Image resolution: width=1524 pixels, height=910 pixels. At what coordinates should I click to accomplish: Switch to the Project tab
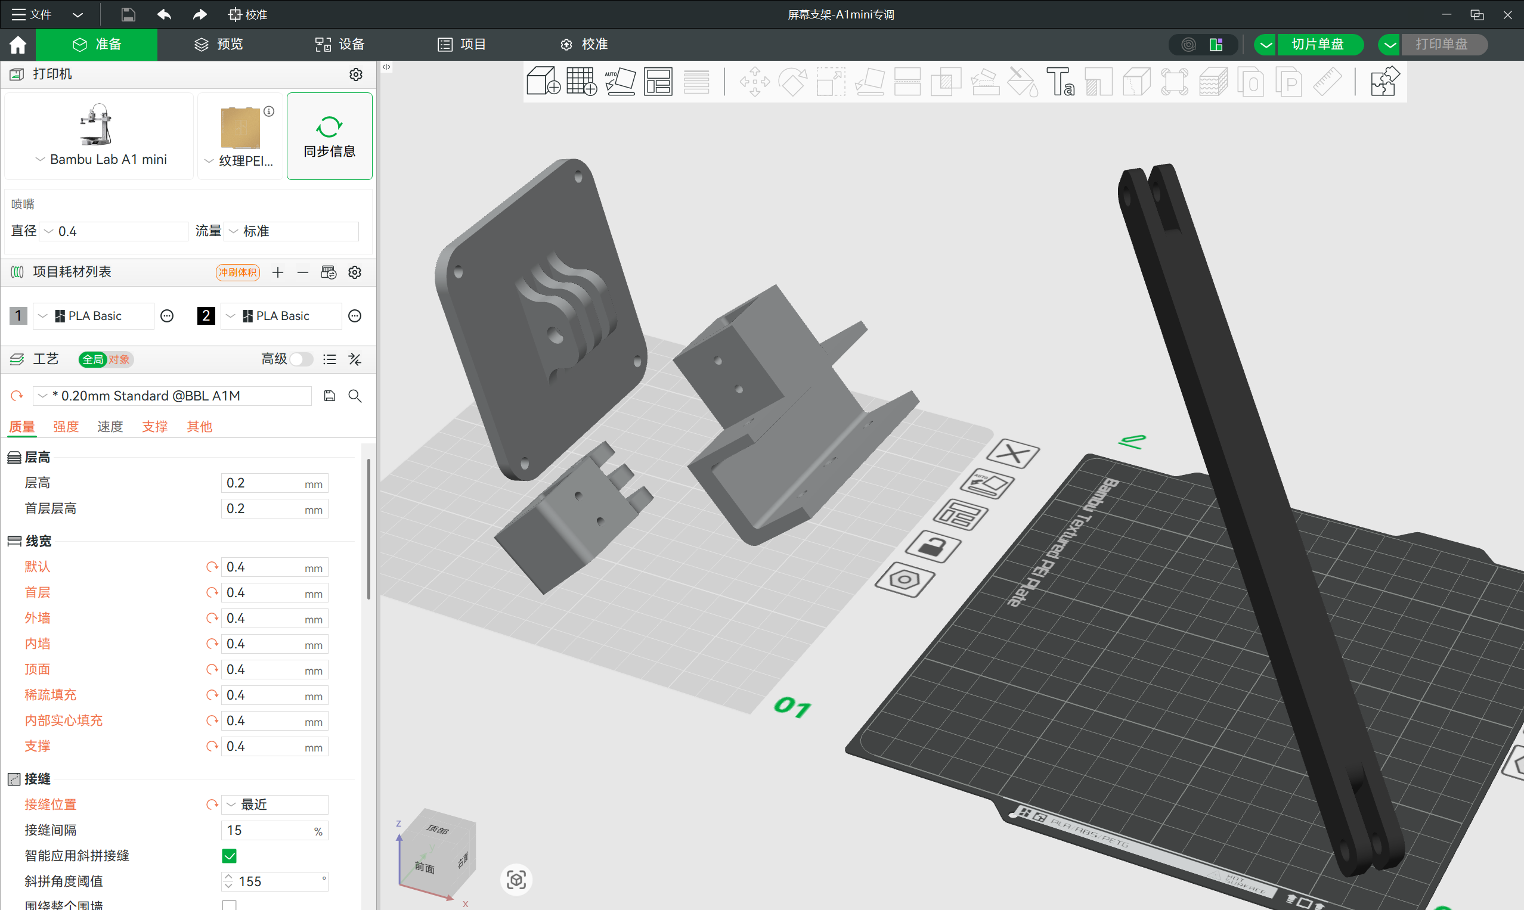coord(461,44)
